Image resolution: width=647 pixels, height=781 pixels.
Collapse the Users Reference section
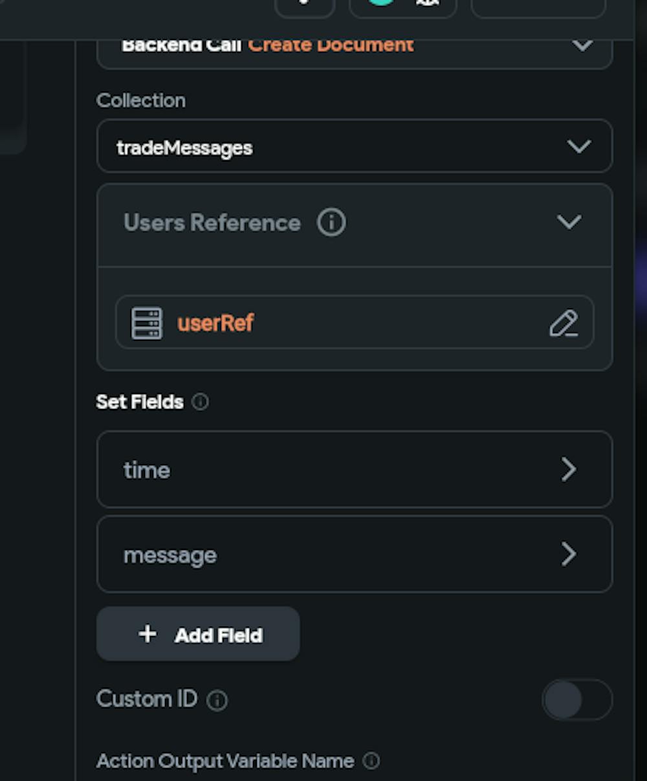click(x=569, y=222)
